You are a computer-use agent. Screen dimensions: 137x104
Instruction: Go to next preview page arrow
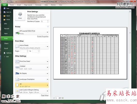coord(63,98)
